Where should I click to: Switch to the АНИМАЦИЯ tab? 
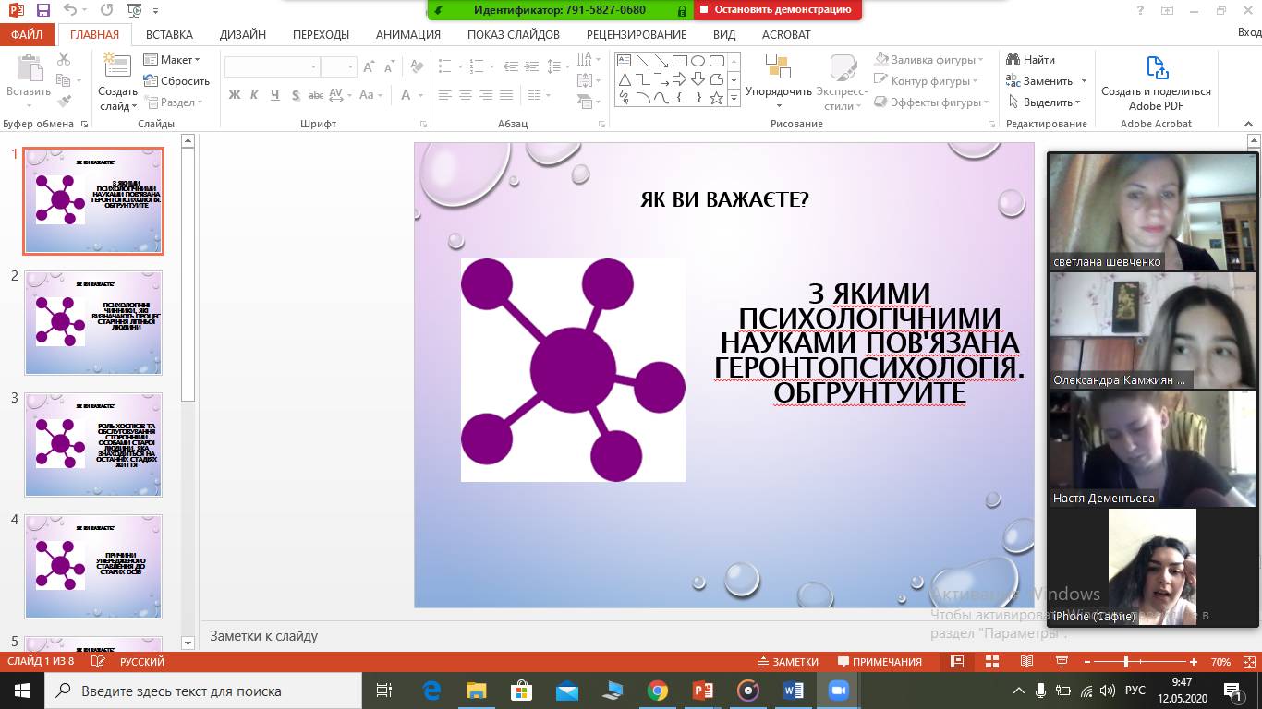point(407,34)
